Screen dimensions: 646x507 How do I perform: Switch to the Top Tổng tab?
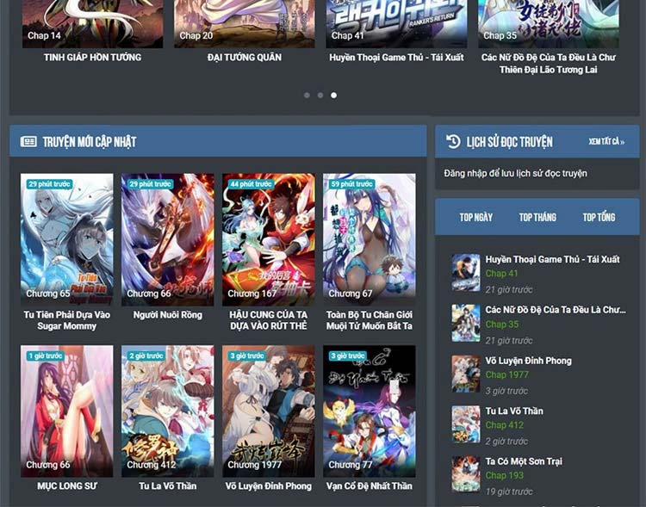point(599,217)
